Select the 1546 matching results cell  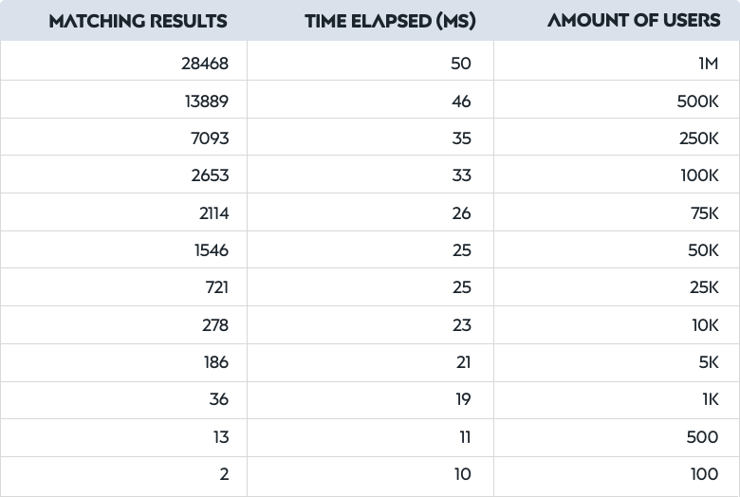pyautogui.click(x=123, y=249)
